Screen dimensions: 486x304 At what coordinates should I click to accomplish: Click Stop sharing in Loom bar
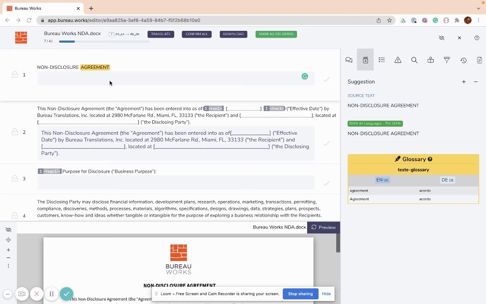click(300, 294)
